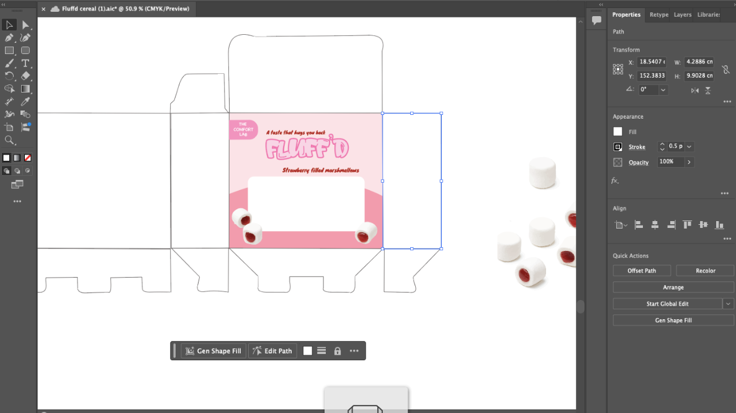Image resolution: width=736 pixels, height=413 pixels.
Task: Click the Recolor button
Action: pos(705,271)
